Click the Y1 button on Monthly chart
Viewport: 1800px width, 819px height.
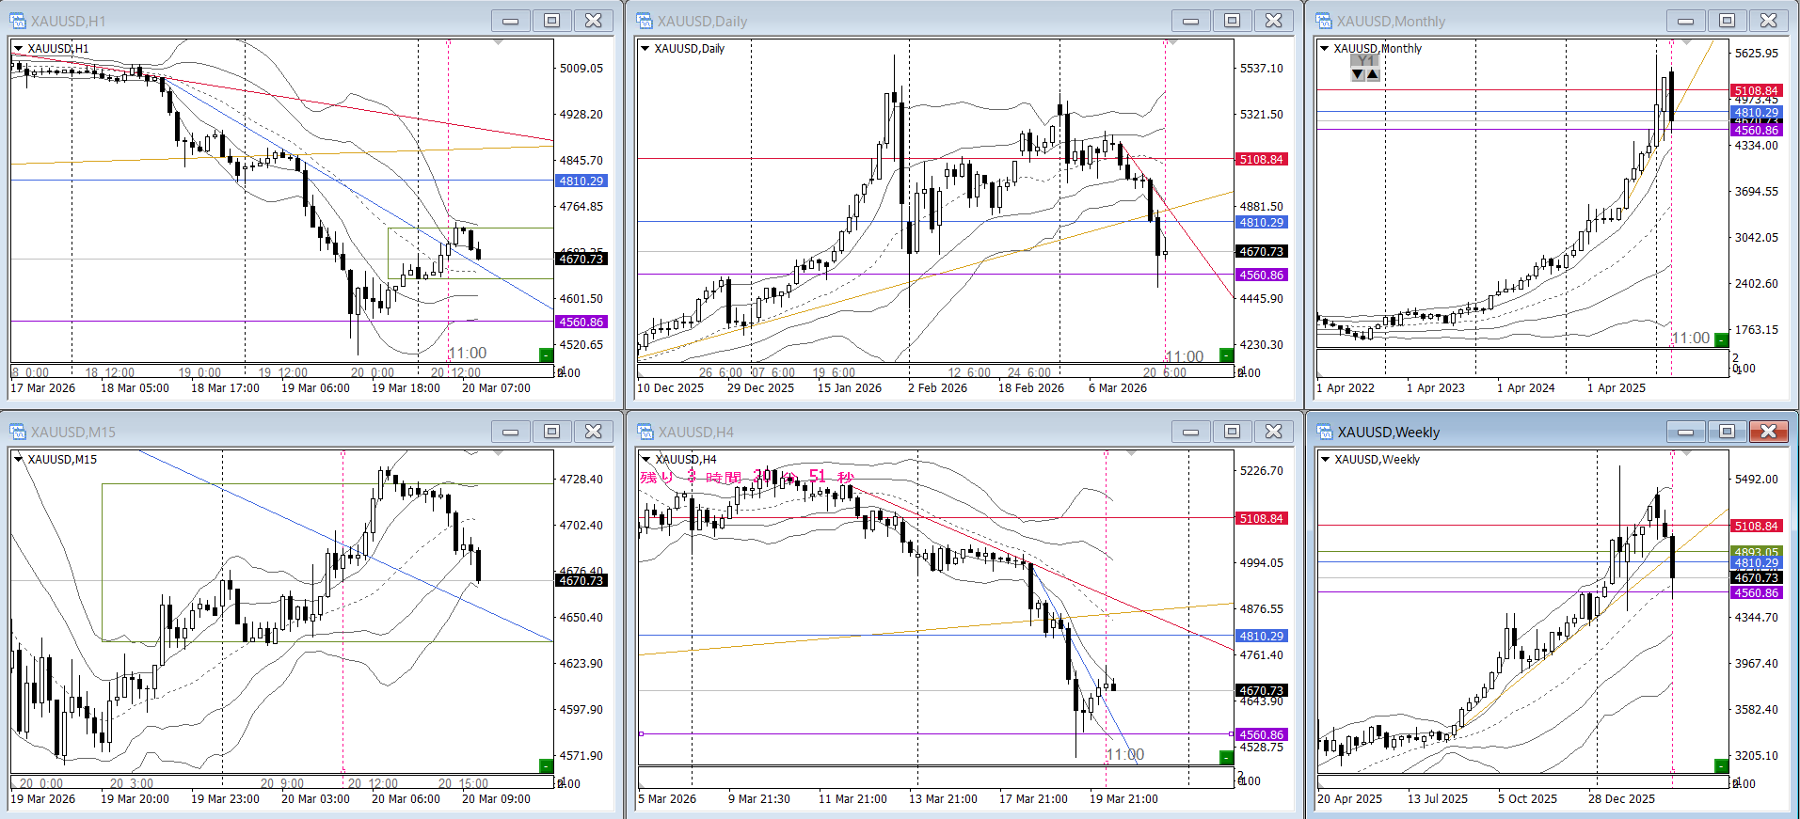click(x=1365, y=61)
